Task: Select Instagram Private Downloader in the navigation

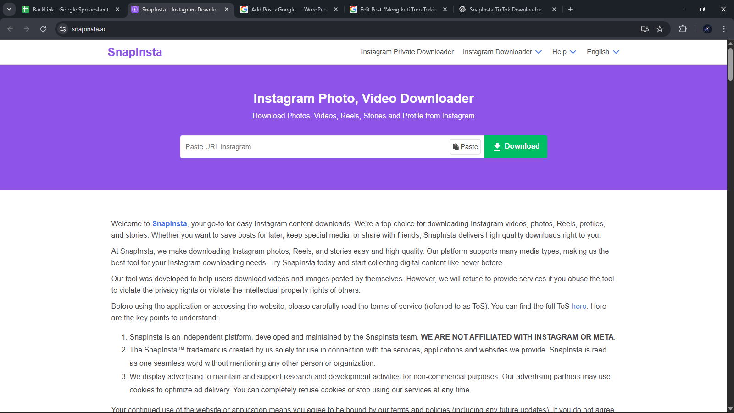Action: click(407, 52)
